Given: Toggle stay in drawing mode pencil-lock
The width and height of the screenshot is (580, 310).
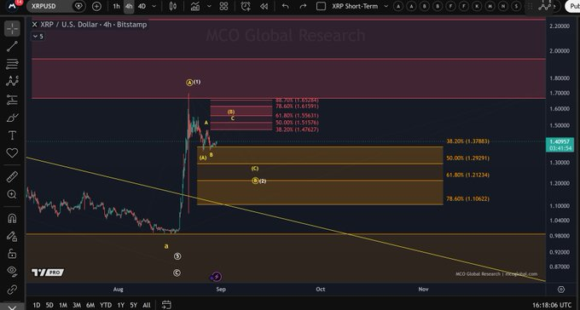Looking at the screenshot, I should click(12, 236).
